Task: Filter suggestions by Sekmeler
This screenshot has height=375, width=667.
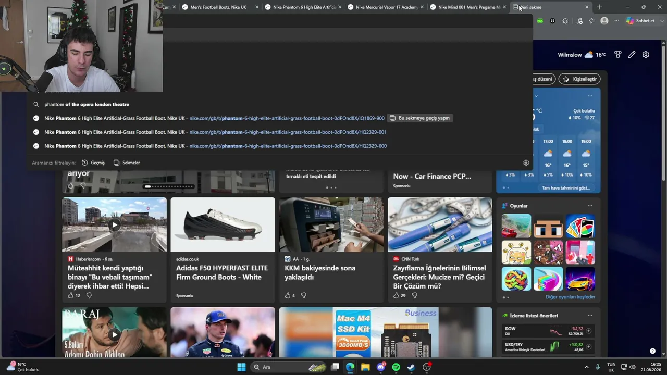Action: coord(127,162)
